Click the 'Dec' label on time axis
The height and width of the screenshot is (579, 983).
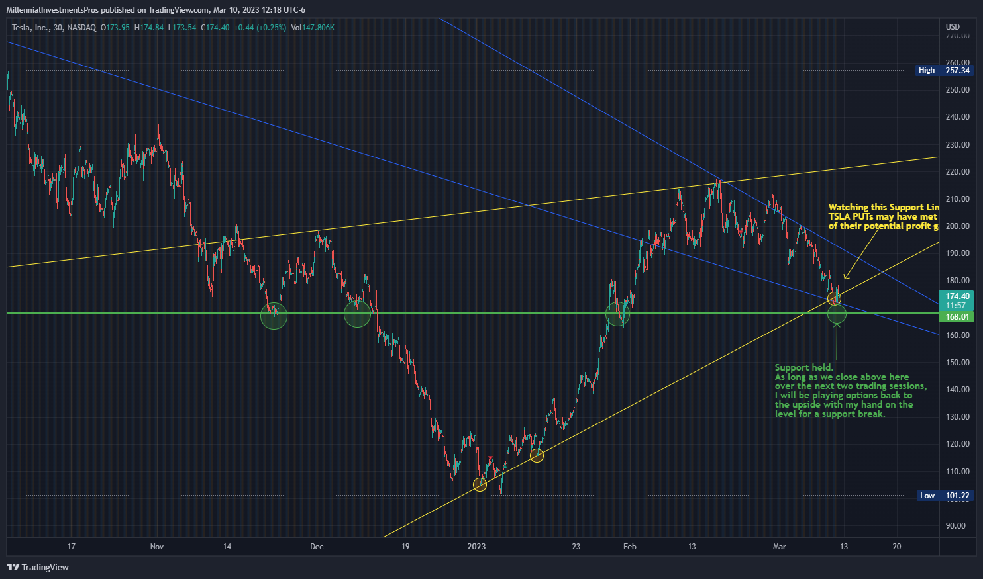pyautogui.click(x=317, y=547)
